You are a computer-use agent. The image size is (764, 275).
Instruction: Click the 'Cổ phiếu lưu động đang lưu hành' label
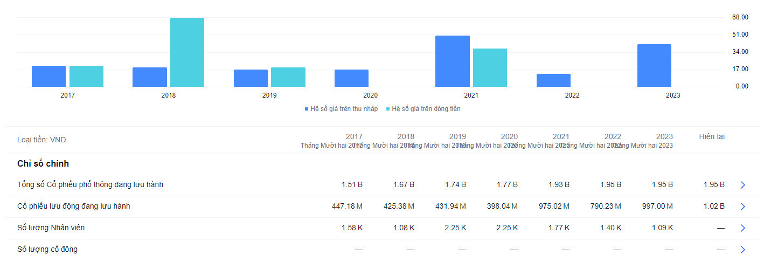tap(73, 207)
